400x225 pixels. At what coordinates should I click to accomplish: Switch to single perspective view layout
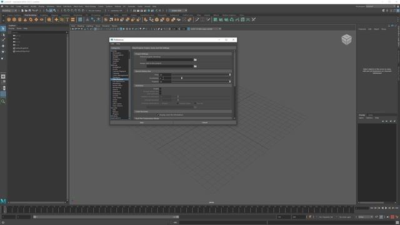coord(3,76)
